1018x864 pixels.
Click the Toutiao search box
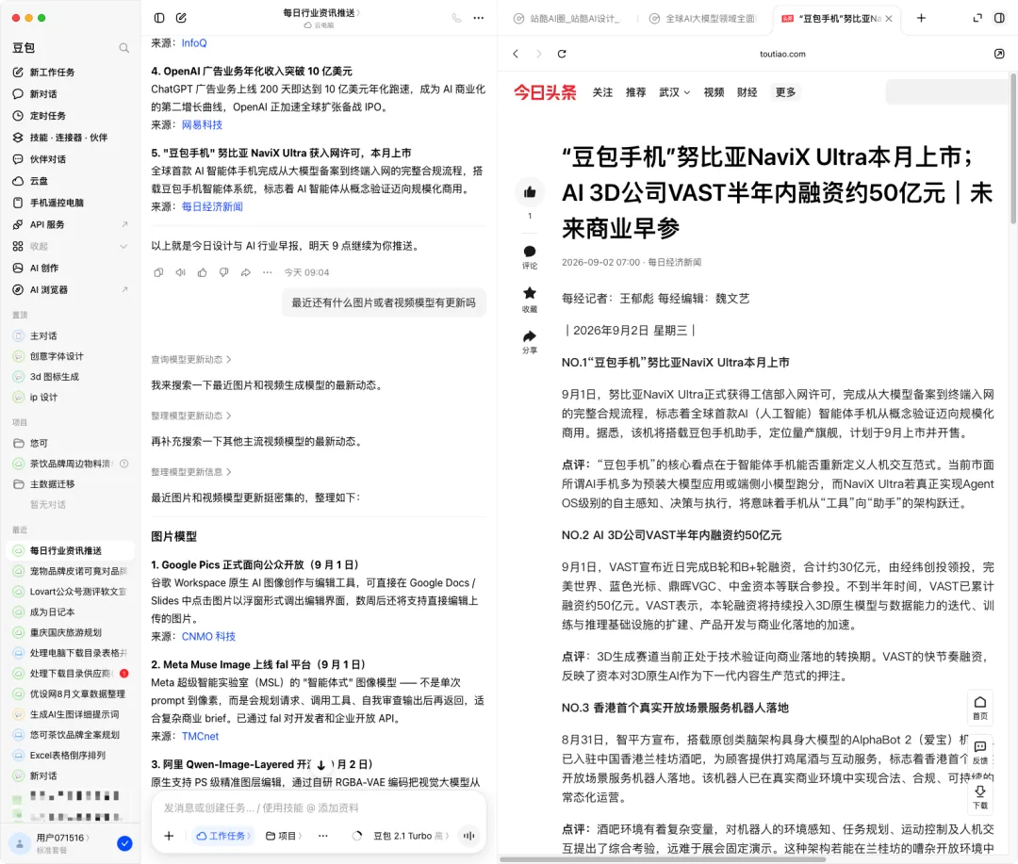click(948, 92)
